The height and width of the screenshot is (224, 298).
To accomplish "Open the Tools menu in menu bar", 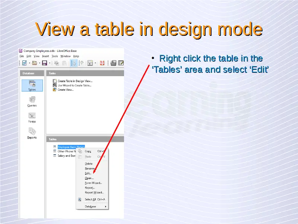I will click(55, 56).
